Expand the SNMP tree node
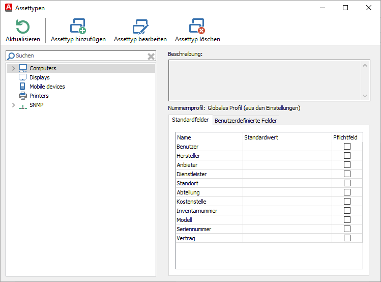This screenshot has width=381, height=282. [13, 105]
